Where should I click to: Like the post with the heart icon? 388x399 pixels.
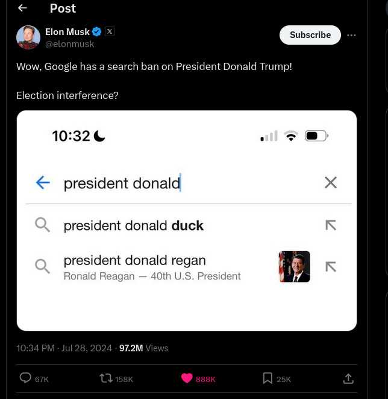coord(187,378)
